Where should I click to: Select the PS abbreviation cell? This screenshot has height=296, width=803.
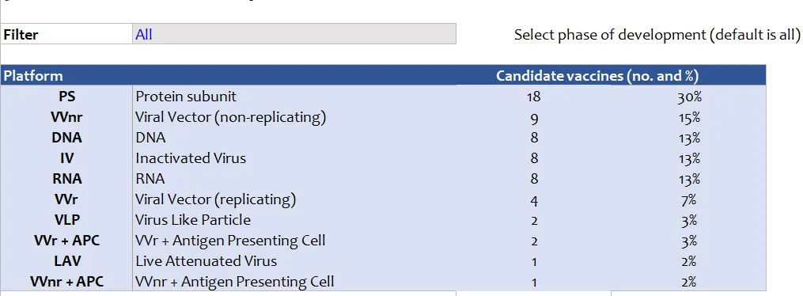(x=66, y=97)
